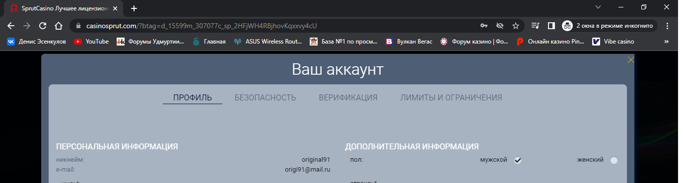This screenshot has height=183, width=683.
Task: Open the Vibe casino bookmark
Action: pyautogui.click(x=614, y=42)
